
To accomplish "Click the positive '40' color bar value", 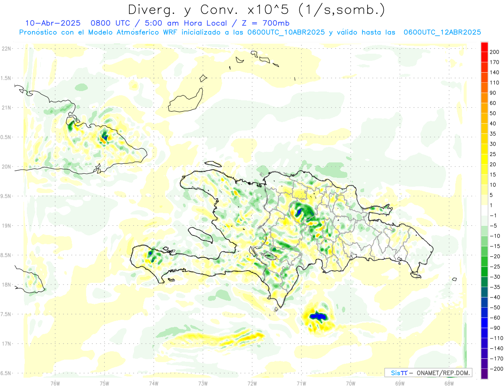I will click(x=493, y=124).
